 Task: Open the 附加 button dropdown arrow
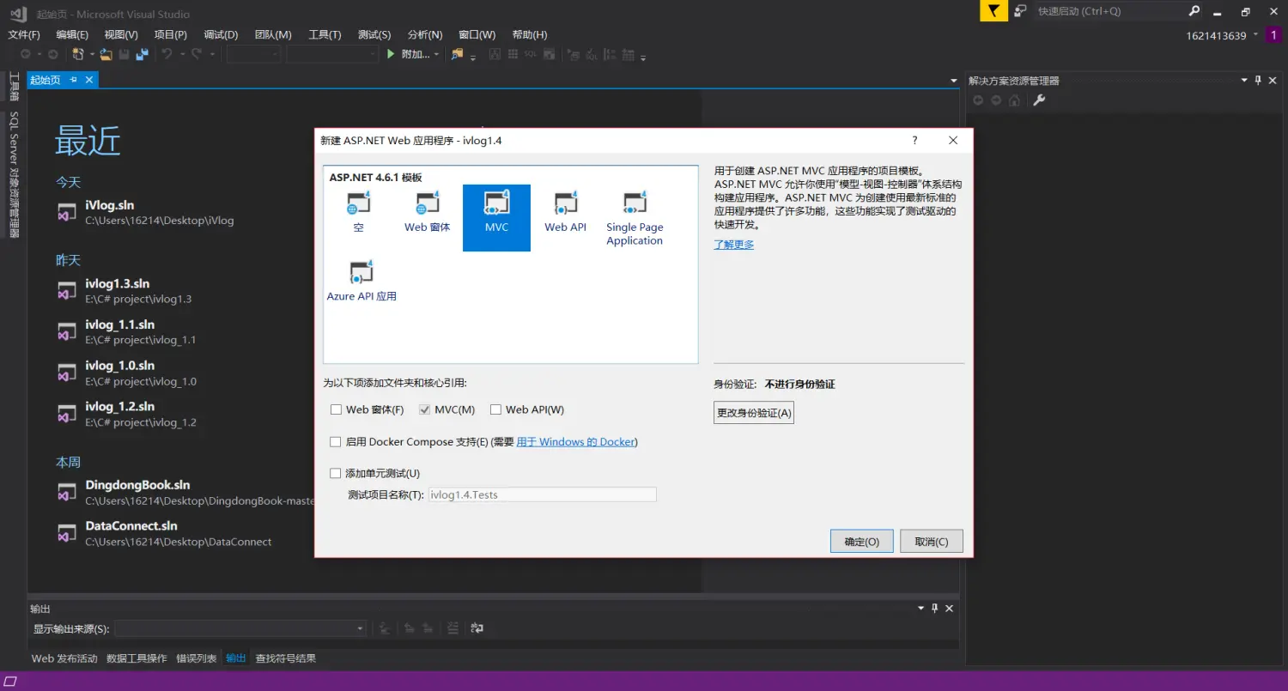(x=436, y=54)
